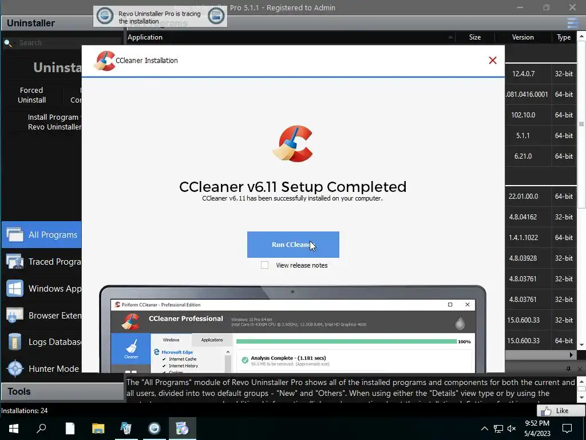Click the Installations: 24 status text
This screenshot has height=440, width=586.
[24, 410]
